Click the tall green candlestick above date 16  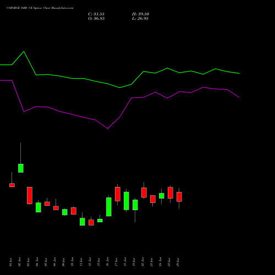click(109, 207)
